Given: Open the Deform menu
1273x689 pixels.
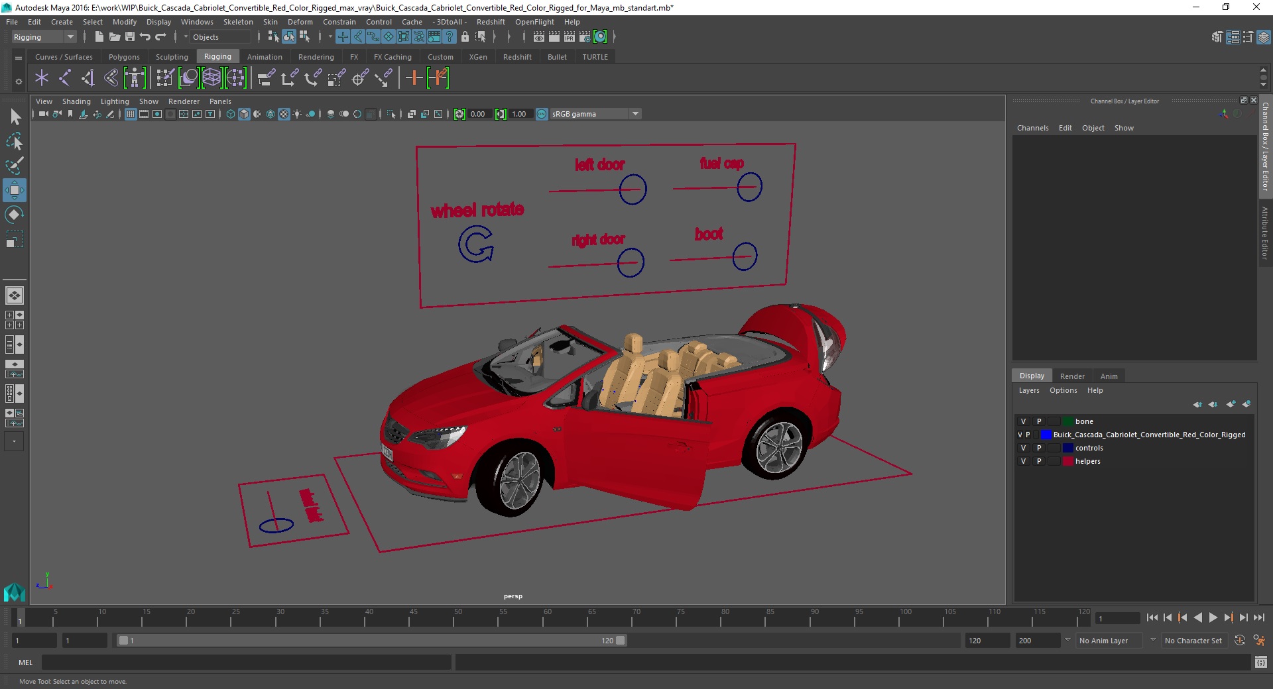Looking at the screenshot, I should [300, 22].
